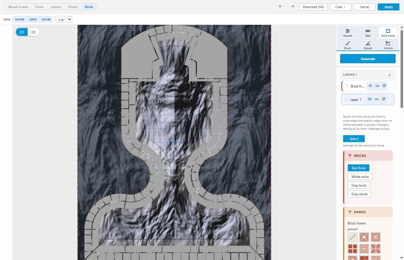
Task: Open the Clear dropdown menu
Action: [341, 7]
